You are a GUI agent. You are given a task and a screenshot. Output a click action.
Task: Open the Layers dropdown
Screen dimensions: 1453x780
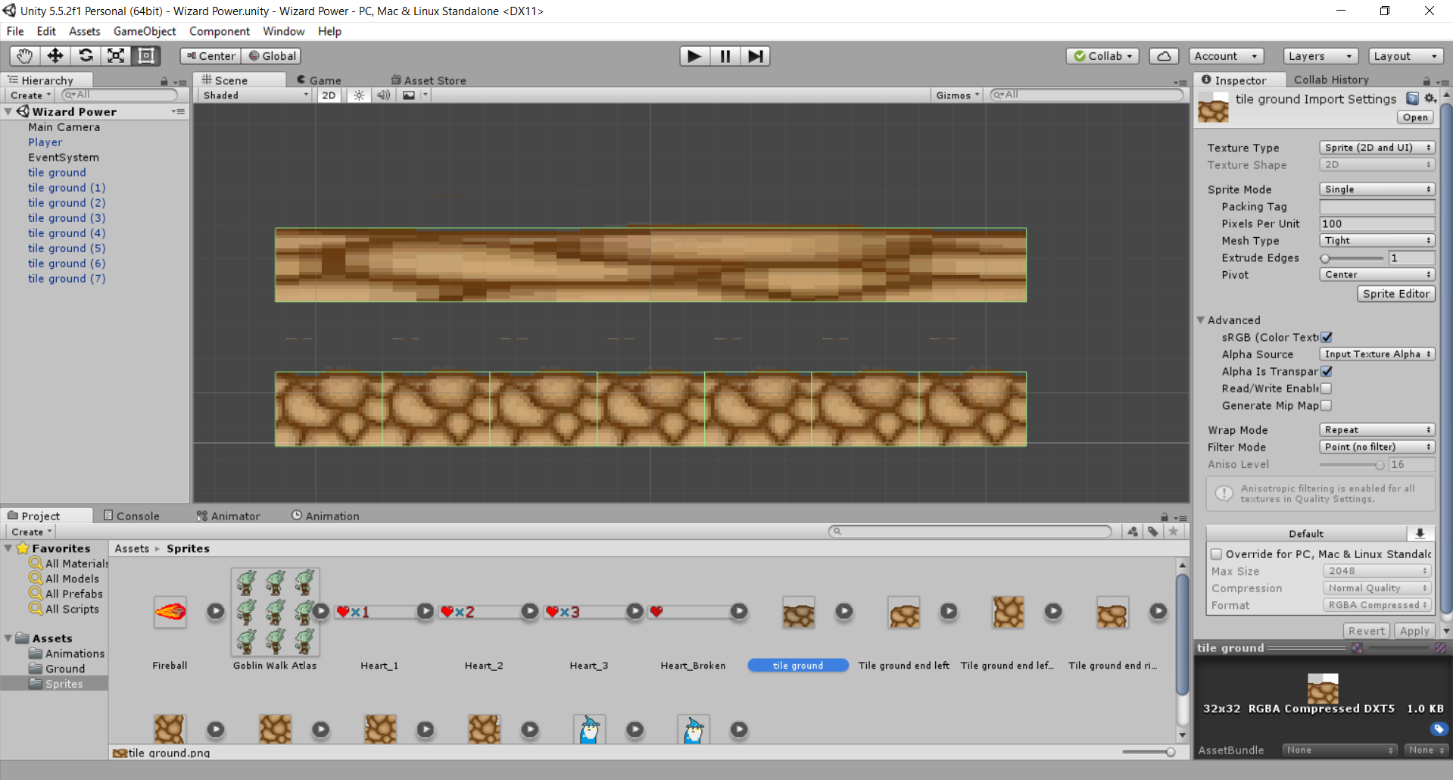coord(1320,56)
